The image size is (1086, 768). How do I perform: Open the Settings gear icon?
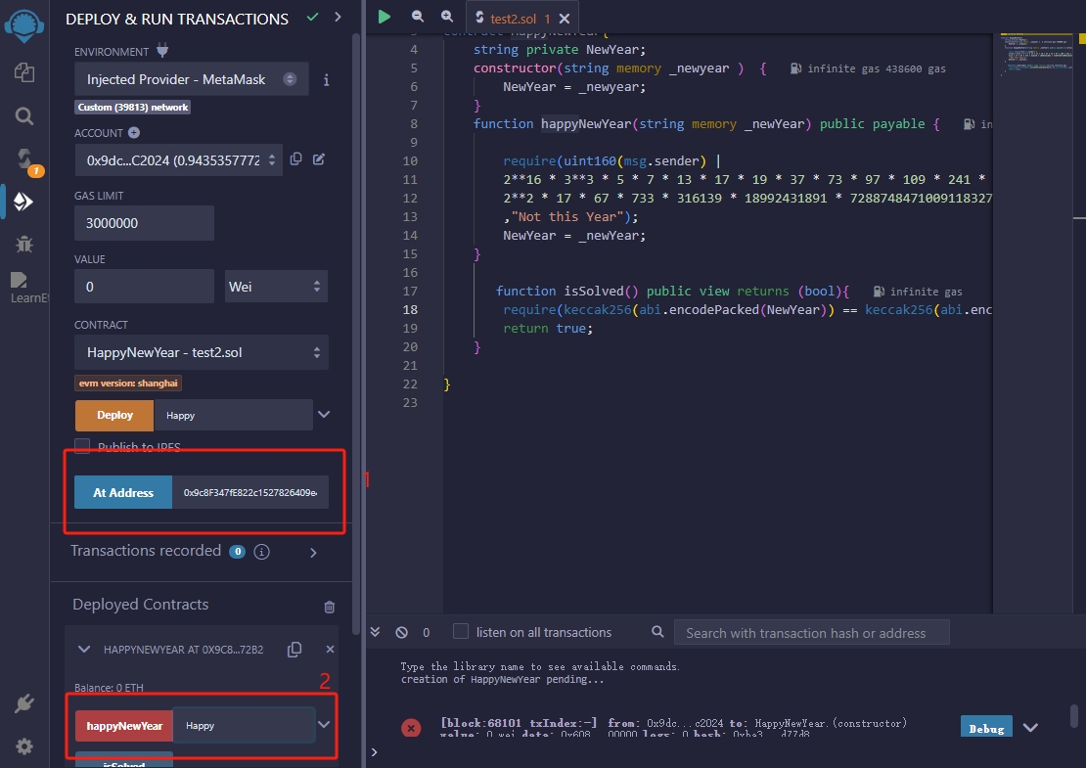[x=24, y=745]
